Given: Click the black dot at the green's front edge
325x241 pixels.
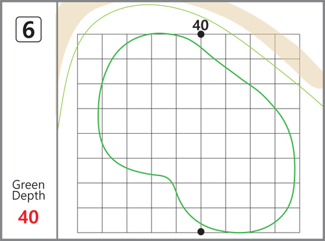Looking at the screenshot, I should click(x=201, y=231).
